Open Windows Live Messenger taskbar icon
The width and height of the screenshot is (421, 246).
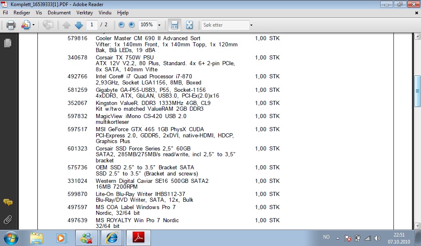(x=86, y=238)
